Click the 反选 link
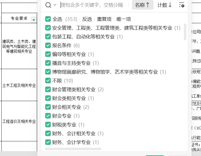 pos(87,19)
